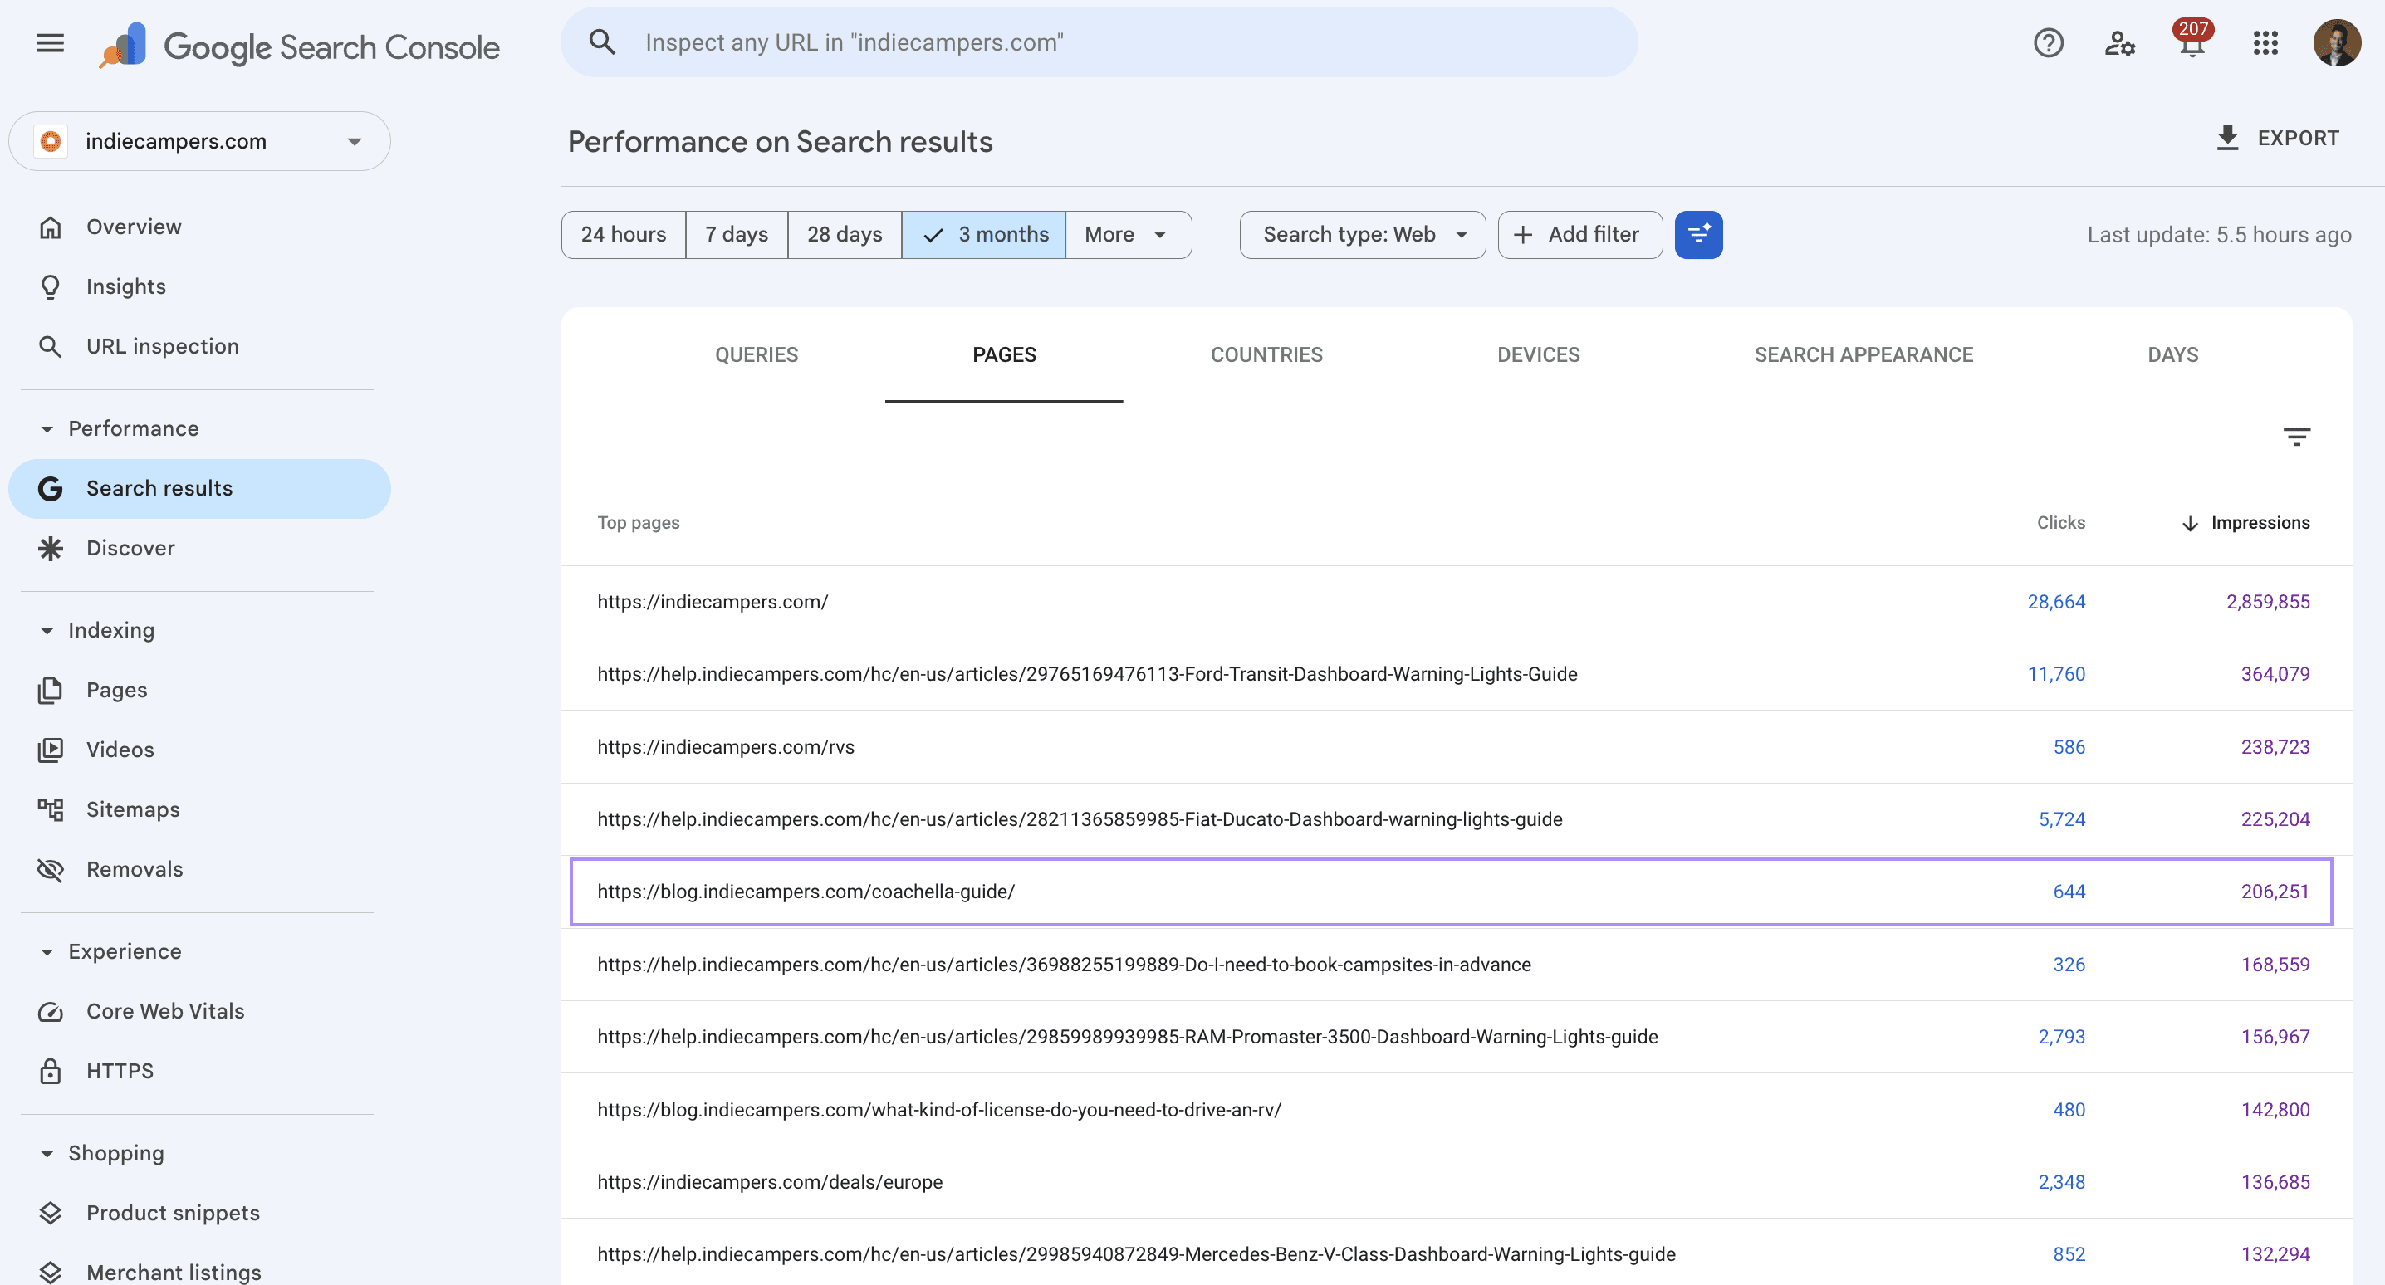Select the Do-I-need-to-book-campsites-in-advance URL
This screenshot has width=2385, height=1285.
[1064, 965]
